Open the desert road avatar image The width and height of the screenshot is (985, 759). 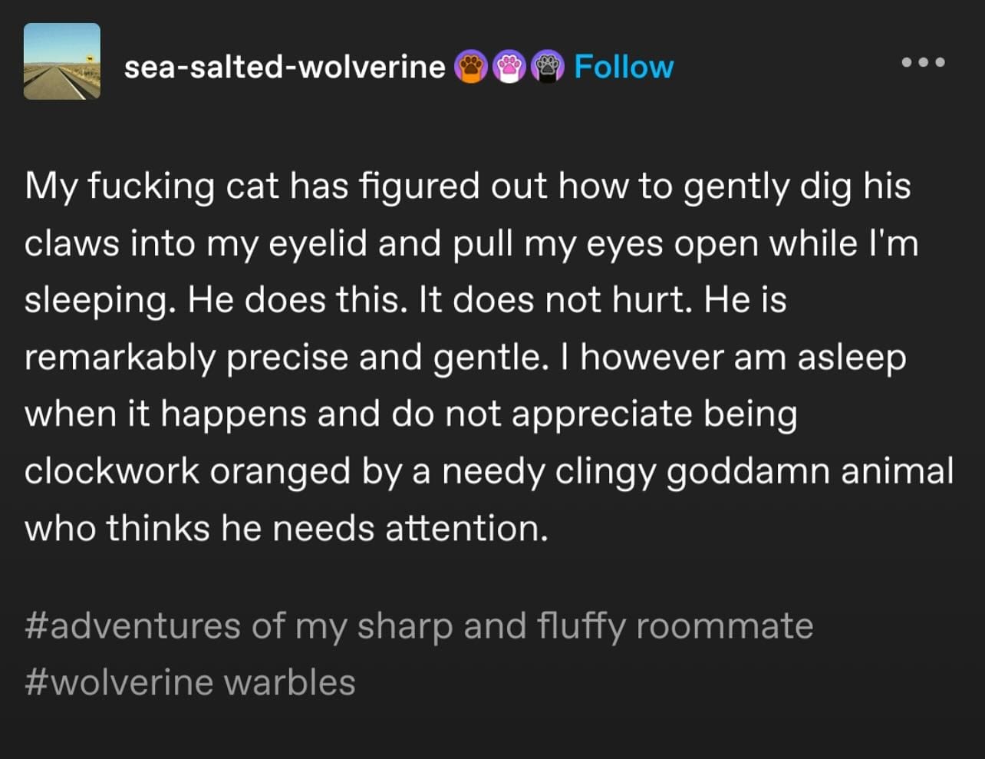[x=62, y=61]
